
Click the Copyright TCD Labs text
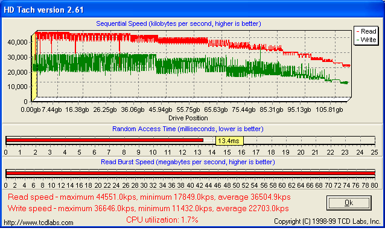point(327,222)
